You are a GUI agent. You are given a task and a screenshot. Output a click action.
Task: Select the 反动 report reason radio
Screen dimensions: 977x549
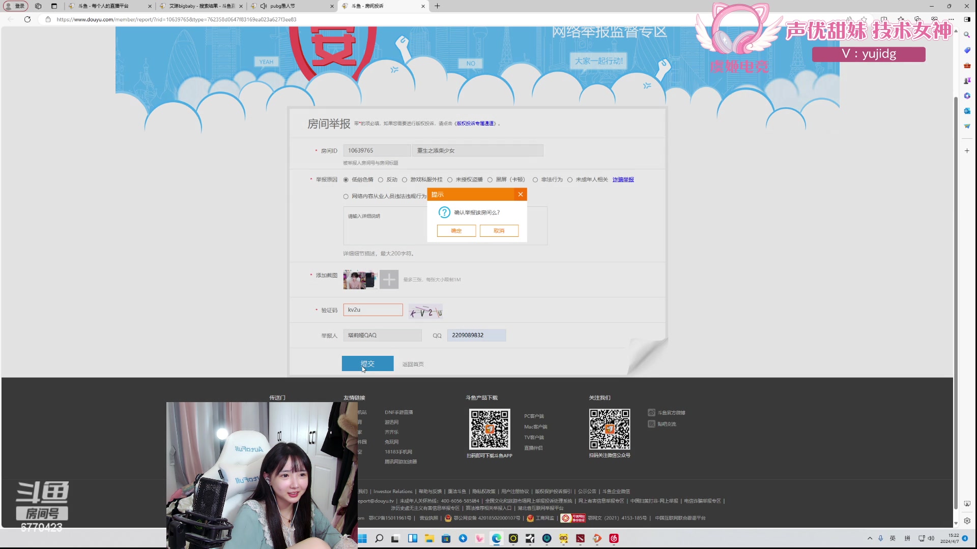pyautogui.click(x=381, y=179)
